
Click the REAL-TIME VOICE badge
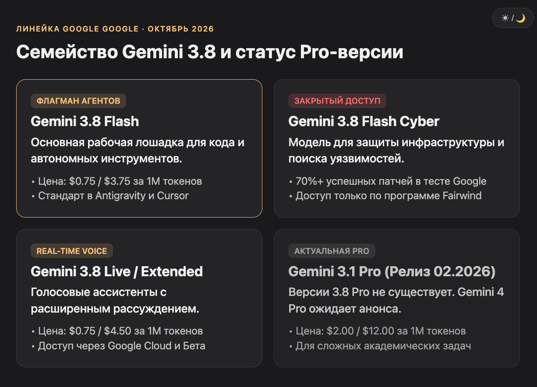pos(71,251)
